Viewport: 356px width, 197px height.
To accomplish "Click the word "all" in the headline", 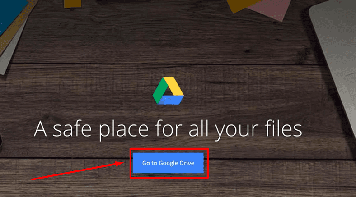I will (x=199, y=128).
